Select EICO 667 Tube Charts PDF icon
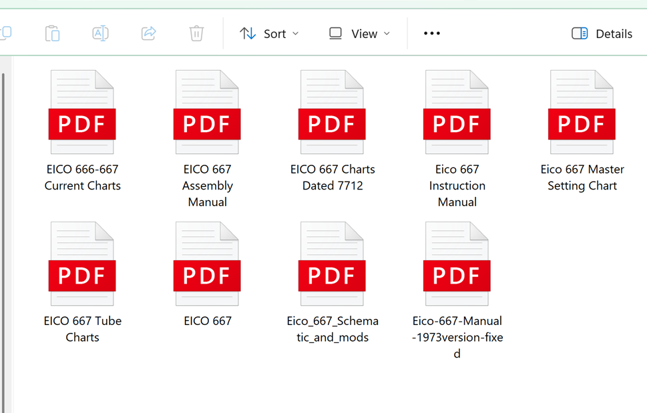Screen dimensions: 647x413 pyautogui.click(x=82, y=264)
